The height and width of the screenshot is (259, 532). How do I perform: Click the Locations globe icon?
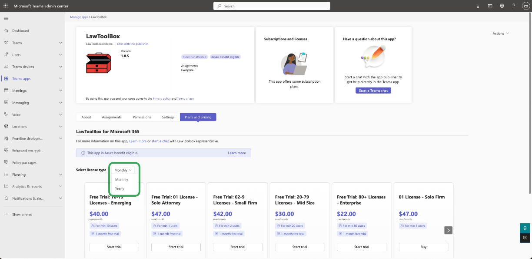coord(6,127)
